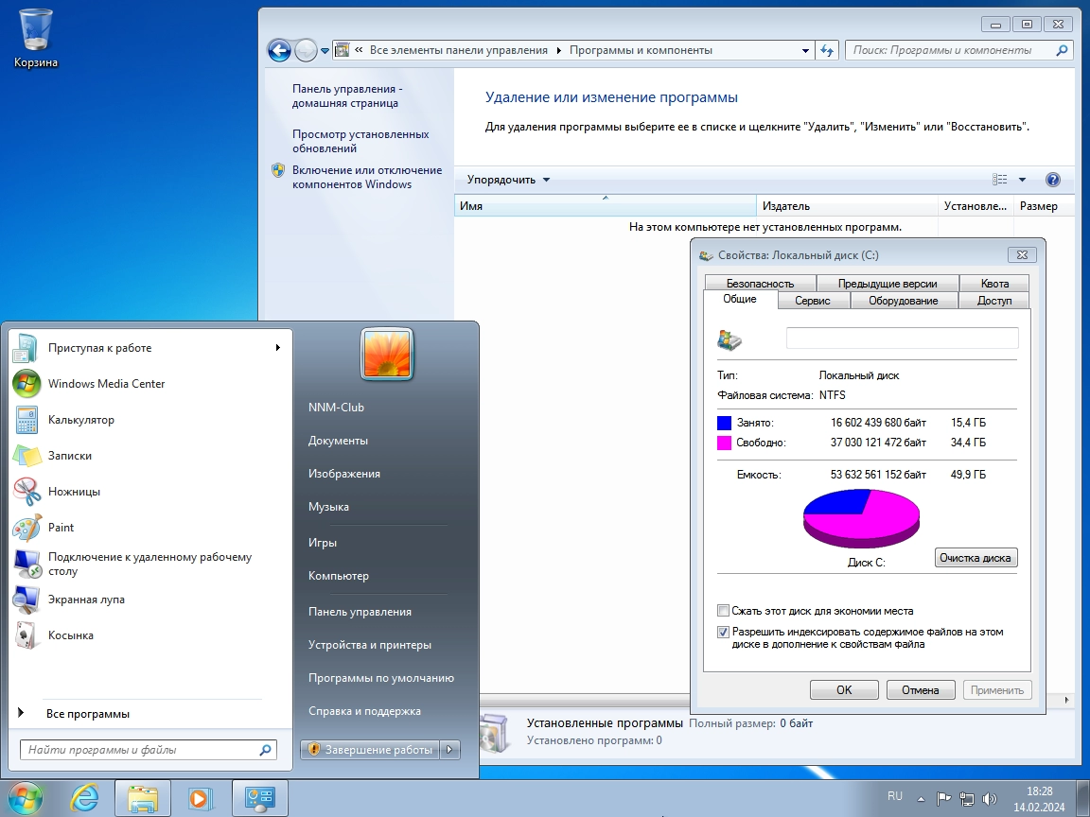Image resolution: width=1090 pixels, height=817 pixels.
Task: Open the Snipping Tool (Ножницы)
Action: [x=74, y=492]
